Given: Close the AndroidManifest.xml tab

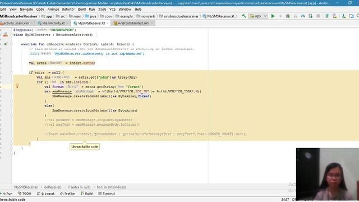Looking at the screenshot, I should click(152, 23).
